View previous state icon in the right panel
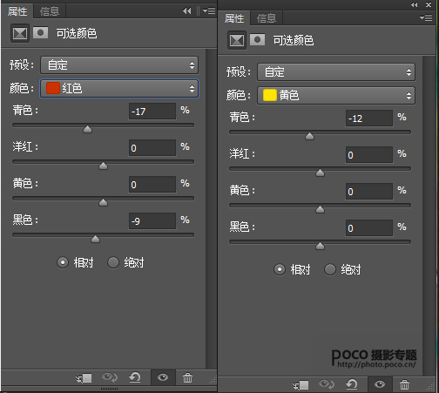The image size is (439, 393). (x=327, y=384)
